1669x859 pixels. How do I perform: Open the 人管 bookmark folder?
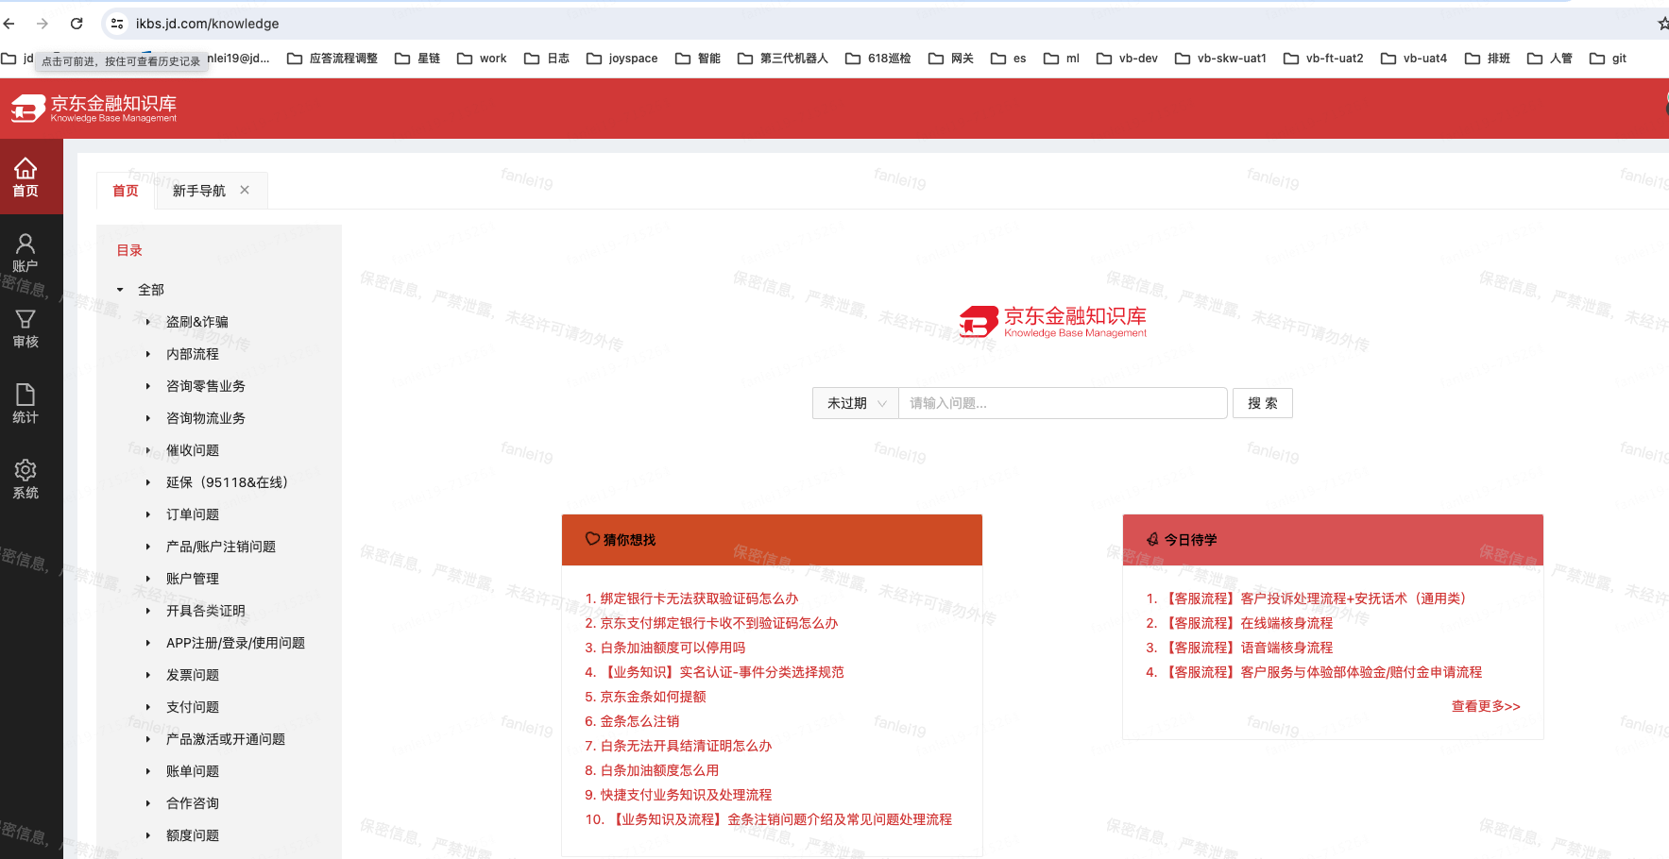tap(1550, 59)
